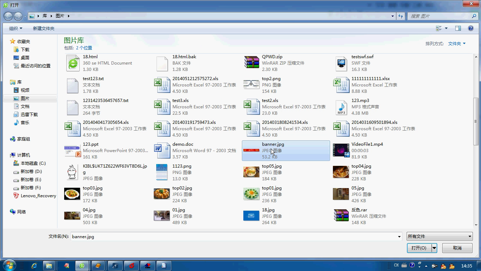Click the 360 browser taskbar icon

tap(82, 266)
